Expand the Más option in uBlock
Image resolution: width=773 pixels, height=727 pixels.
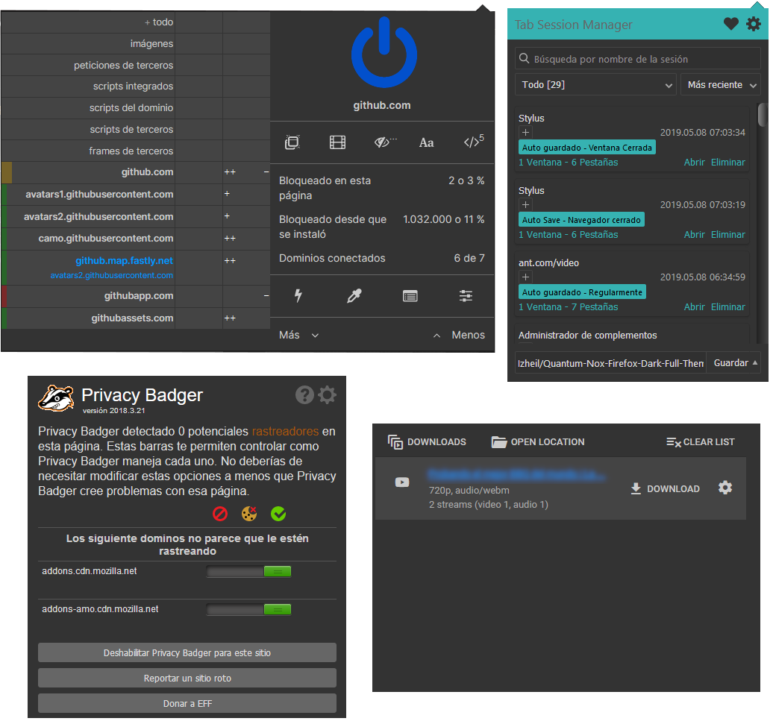tap(298, 335)
